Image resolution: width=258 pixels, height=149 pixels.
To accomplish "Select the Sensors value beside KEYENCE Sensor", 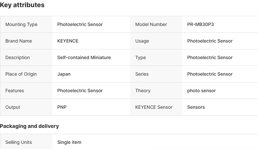I will pyautogui.click(x=196, y=107).
